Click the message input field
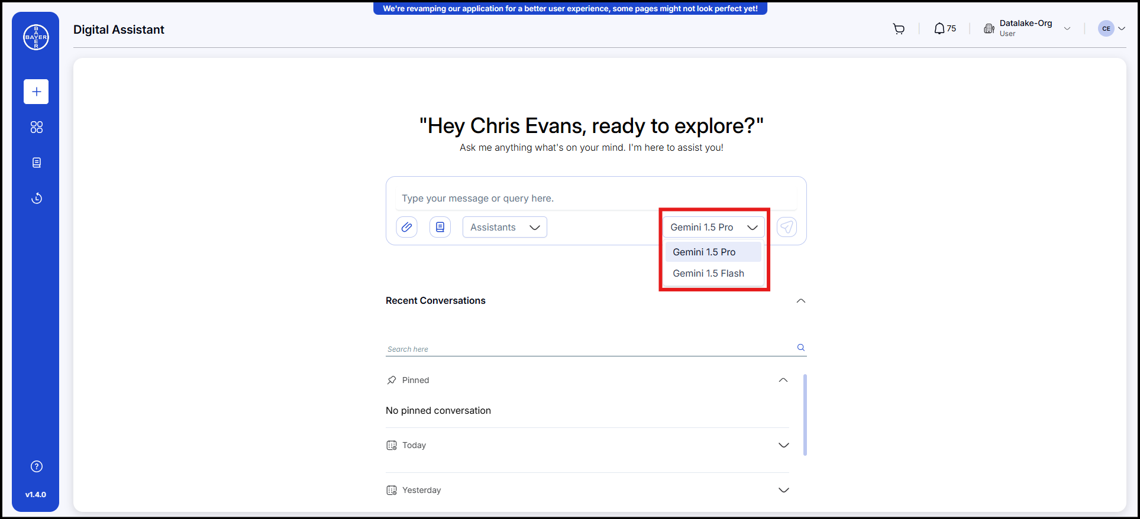 click(596, 199)
